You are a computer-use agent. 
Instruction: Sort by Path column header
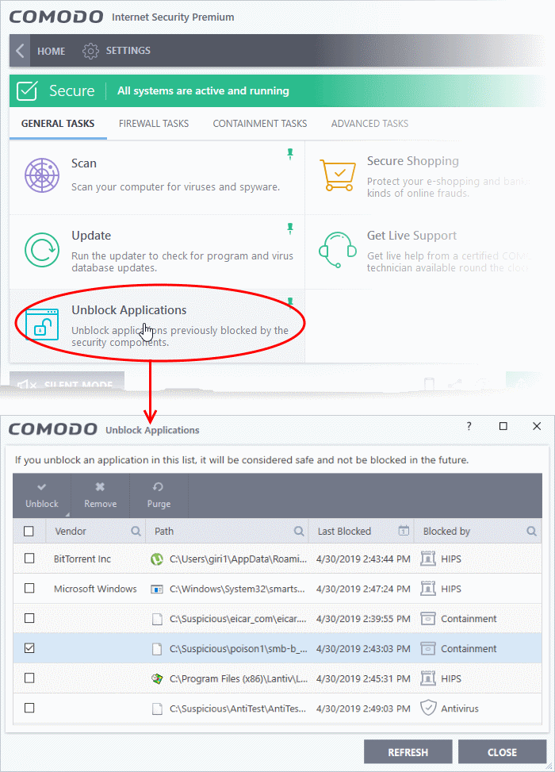(164, 532)
